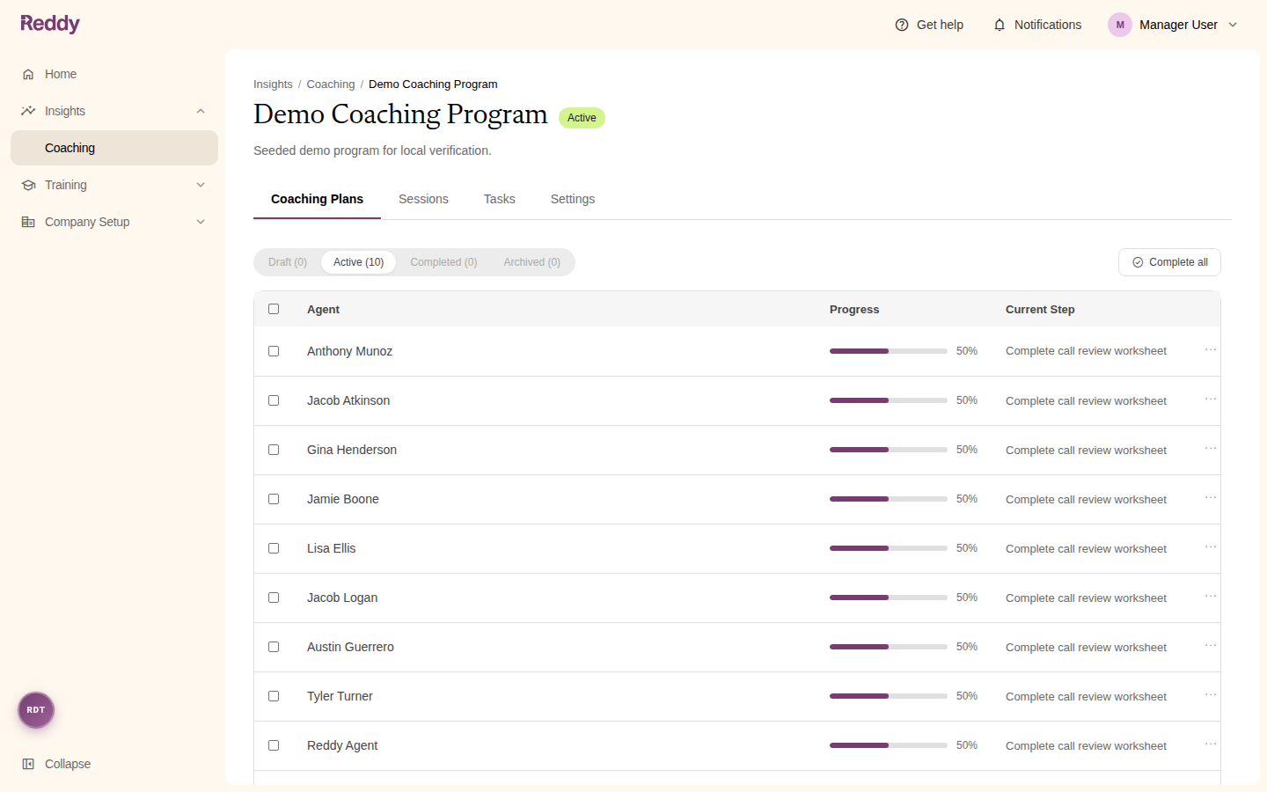Expand the Company Setup section chevron

pos(201,222)
